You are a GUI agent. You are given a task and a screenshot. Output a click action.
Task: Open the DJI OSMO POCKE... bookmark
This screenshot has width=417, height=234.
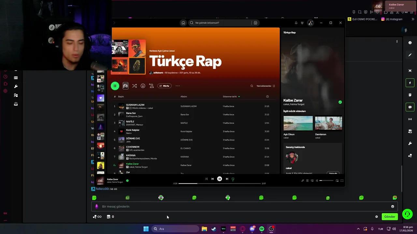coord(362,19)
